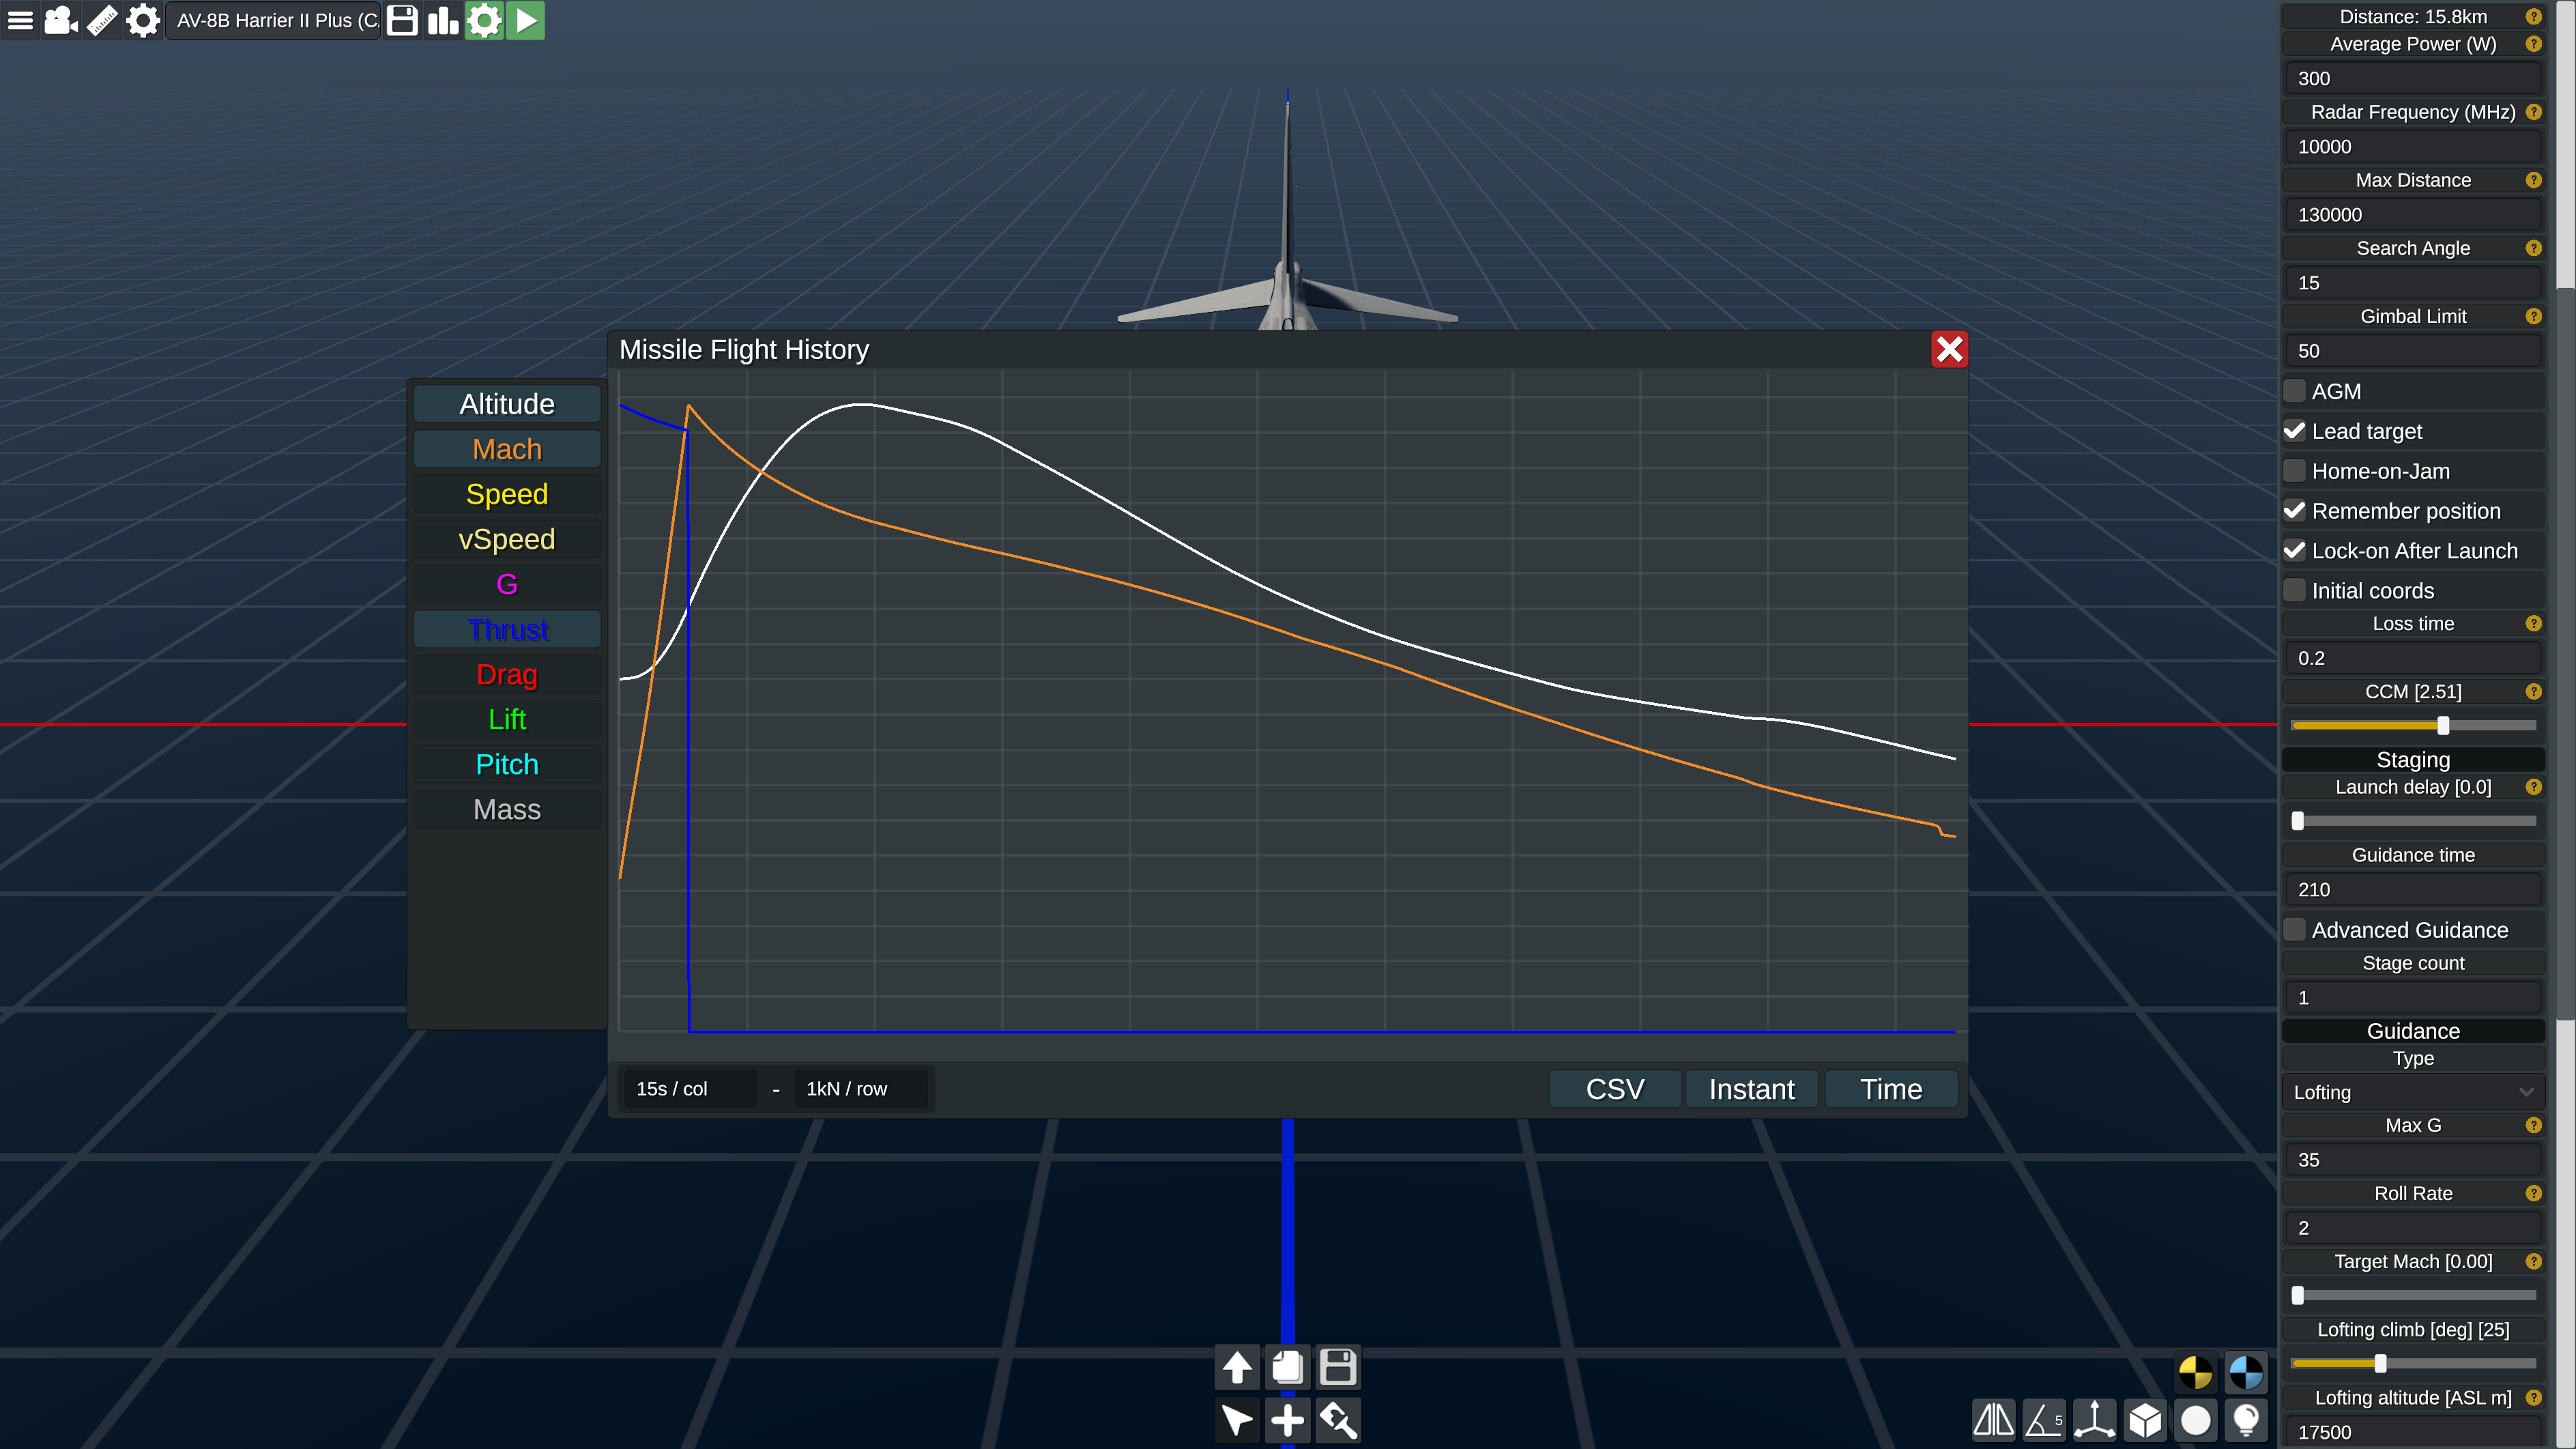Toggle the yellow center of mass marker
Image resolution: width=2576 pixels, height=1449 pixels.
click(2195, 1373)
